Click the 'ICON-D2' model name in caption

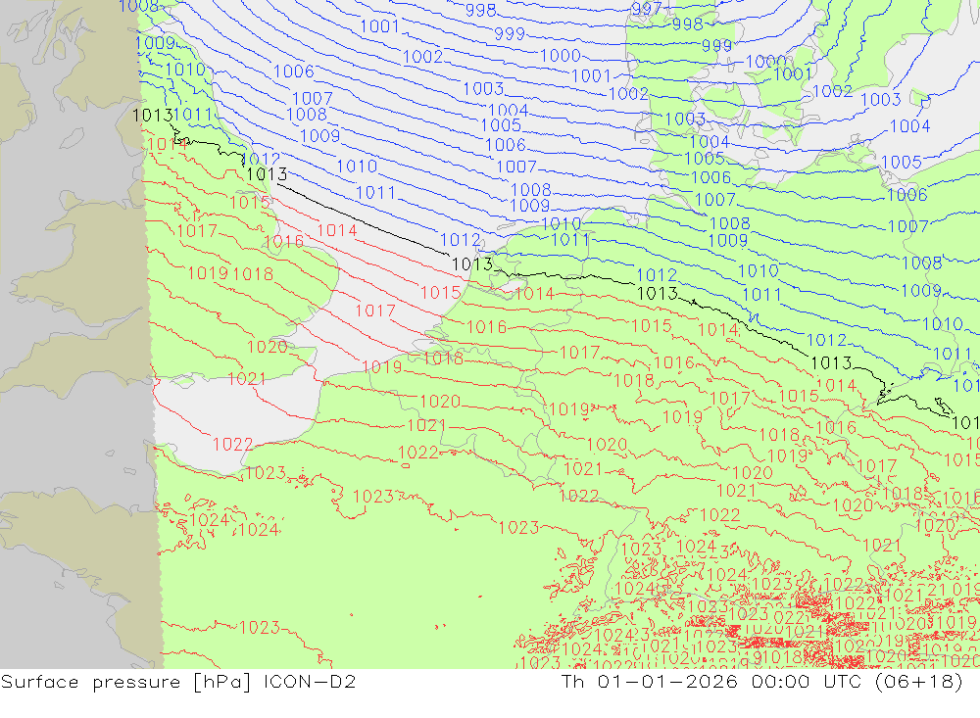click(310, 681)
